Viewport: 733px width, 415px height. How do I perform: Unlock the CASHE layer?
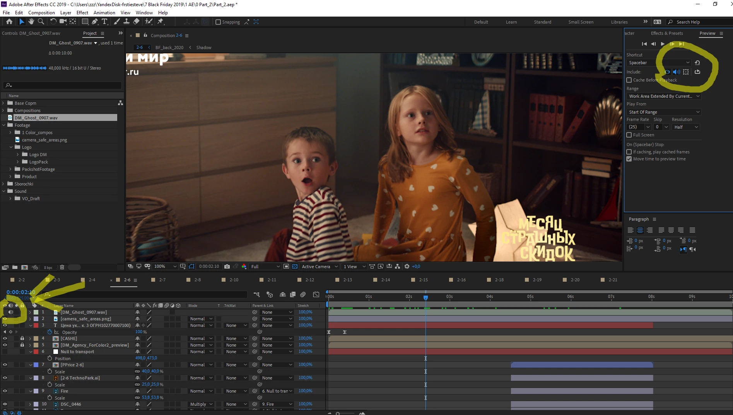click(x=22, y=338)
